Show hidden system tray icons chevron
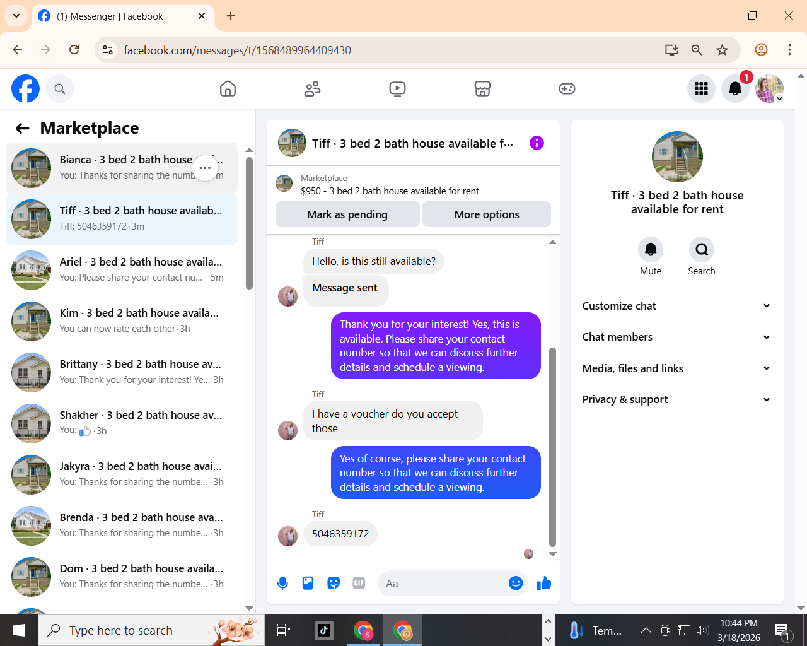Image resolution: width=807 pixels, height=646 pixels. [646, 630]
